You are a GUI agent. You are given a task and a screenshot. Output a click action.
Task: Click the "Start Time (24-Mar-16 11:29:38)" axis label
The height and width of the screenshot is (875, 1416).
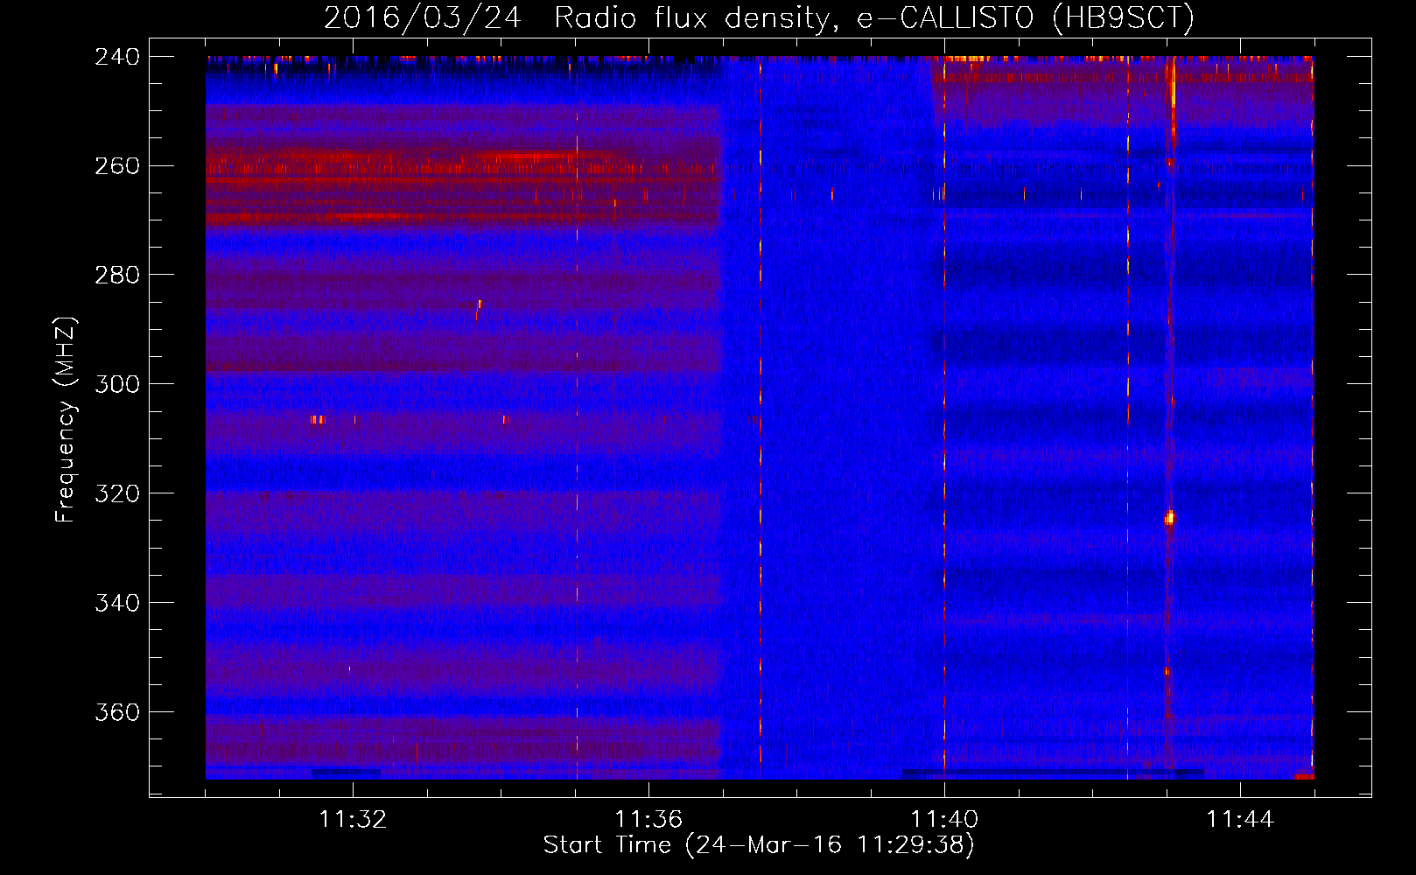[759, 844]
